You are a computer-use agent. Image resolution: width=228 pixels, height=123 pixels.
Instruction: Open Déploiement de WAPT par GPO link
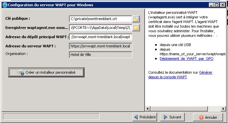(186, 59)
